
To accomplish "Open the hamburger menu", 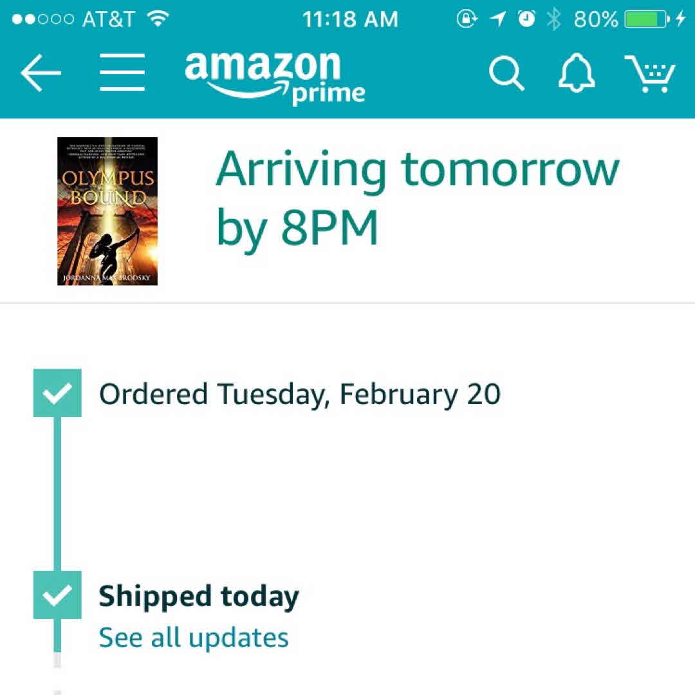I will tap(122, 72).
